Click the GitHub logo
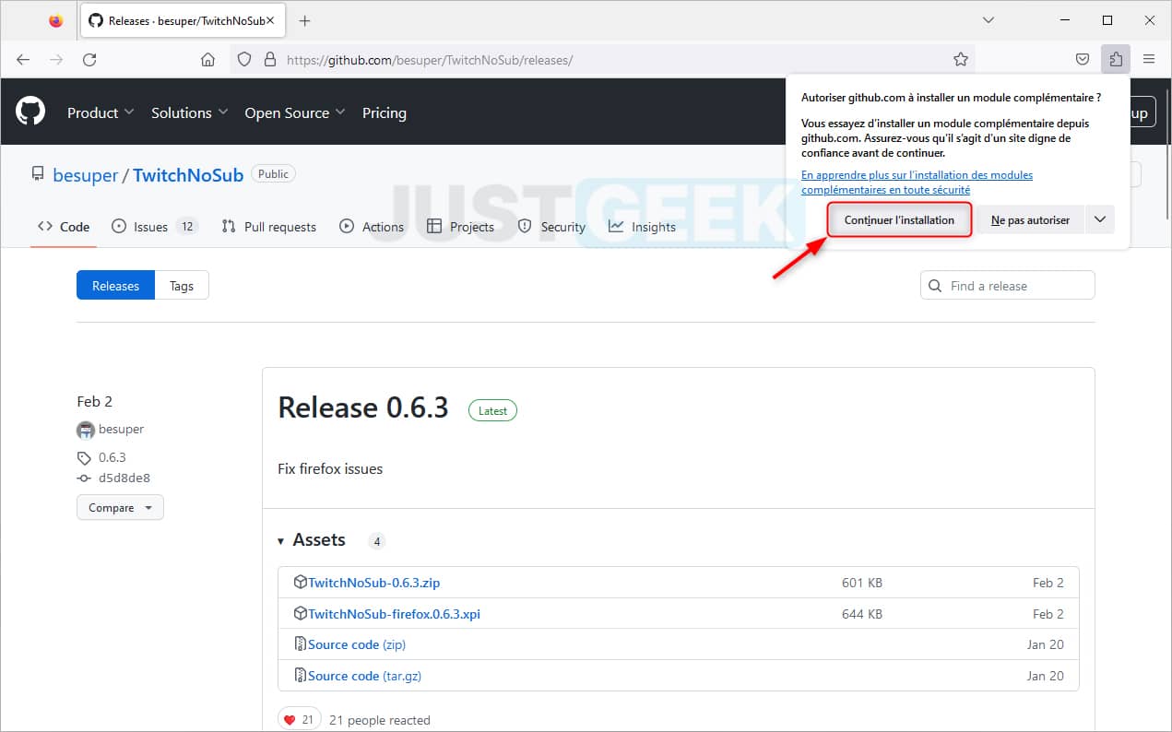Screen dimensions: 1172x732 [x=30, y=112]
